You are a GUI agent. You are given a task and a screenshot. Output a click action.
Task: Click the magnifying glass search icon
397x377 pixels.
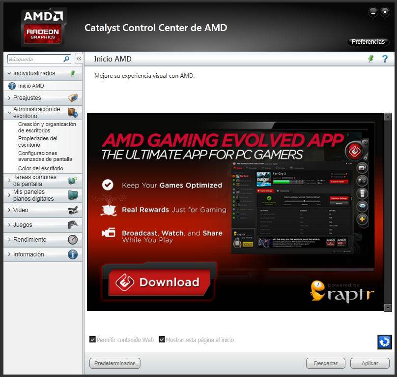coord(66,59)
